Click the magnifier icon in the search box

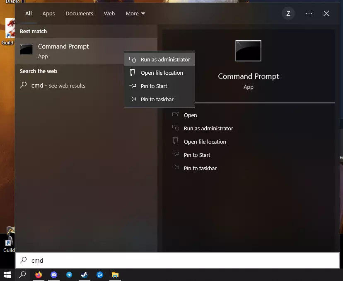tap(23, 260)
